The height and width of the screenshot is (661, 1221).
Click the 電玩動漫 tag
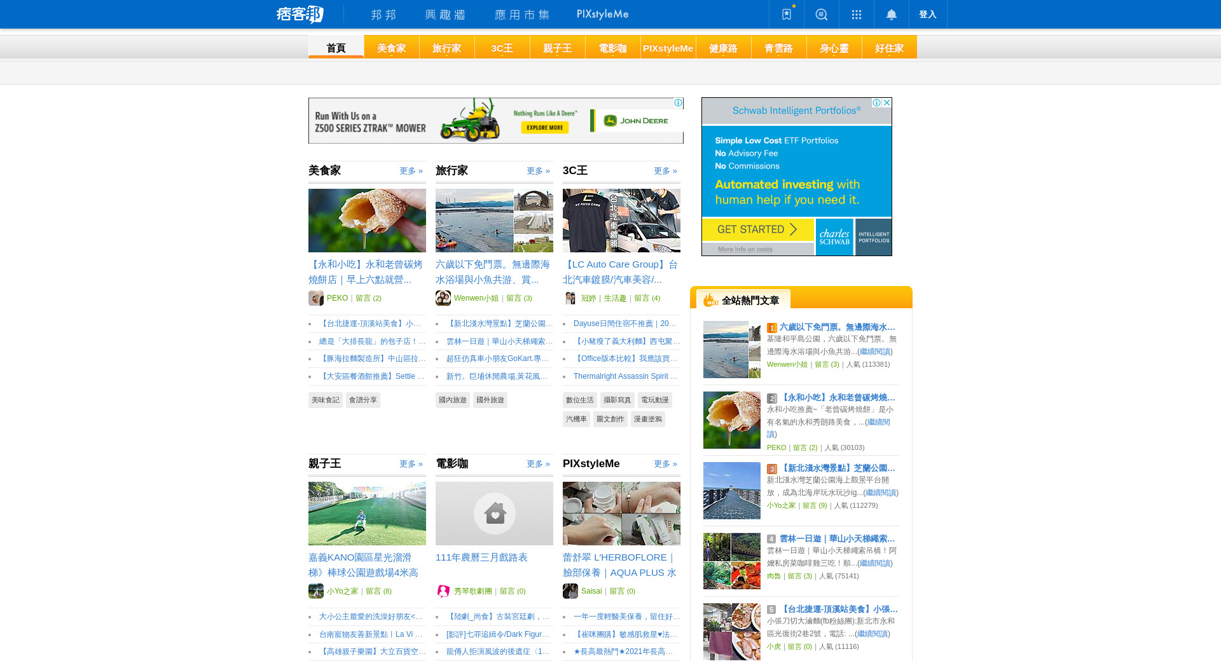(x=655, y=400)
